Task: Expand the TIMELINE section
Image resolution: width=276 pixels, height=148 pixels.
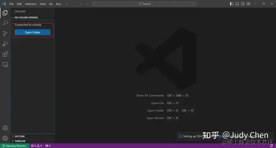Action: [x=33, y=141]
